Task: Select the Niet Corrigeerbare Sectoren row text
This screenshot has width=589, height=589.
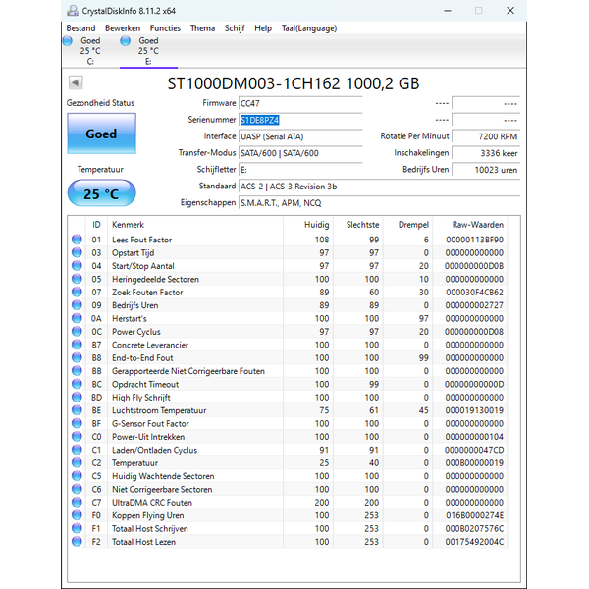Action: (x=162, y=489)
